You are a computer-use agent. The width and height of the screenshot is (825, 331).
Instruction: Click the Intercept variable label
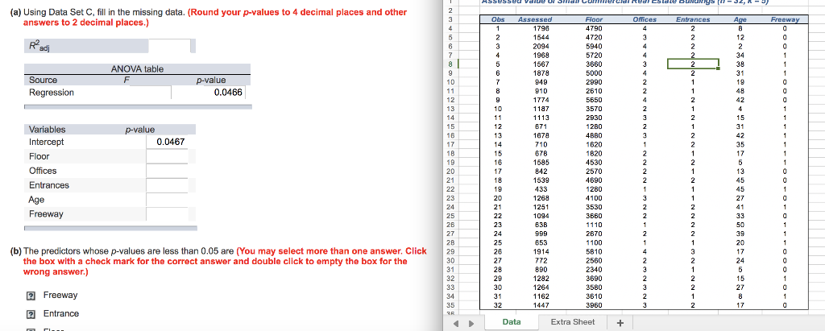46,142
